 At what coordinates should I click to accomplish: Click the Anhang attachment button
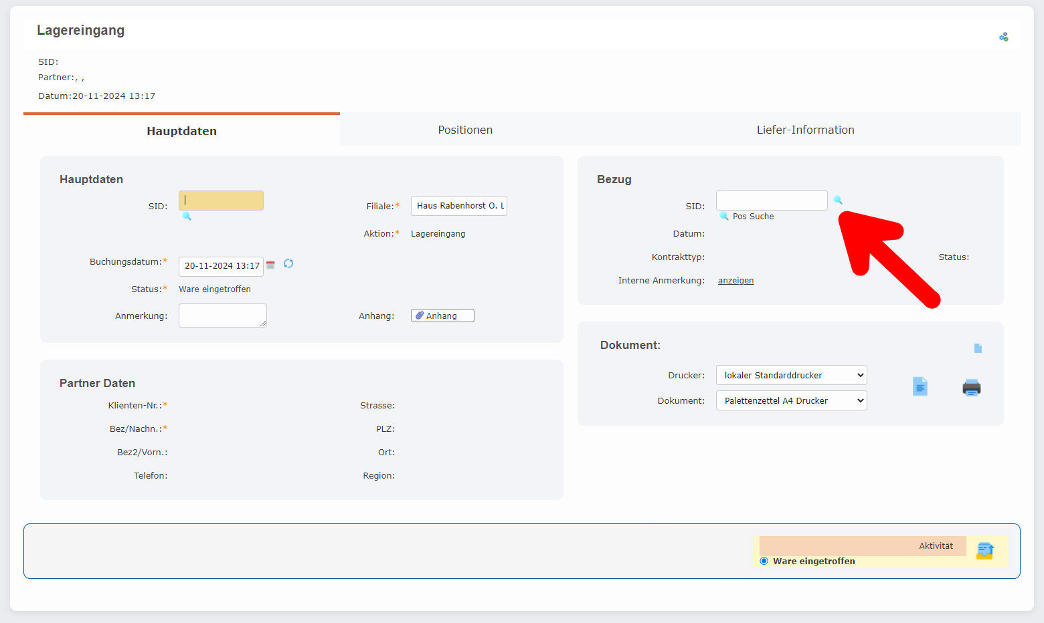tap(442, 316)
